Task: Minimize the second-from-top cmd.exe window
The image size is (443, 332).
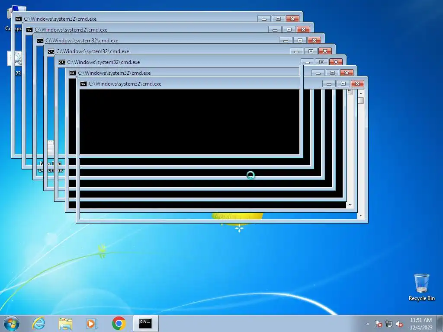Action: tap(275, 29)
